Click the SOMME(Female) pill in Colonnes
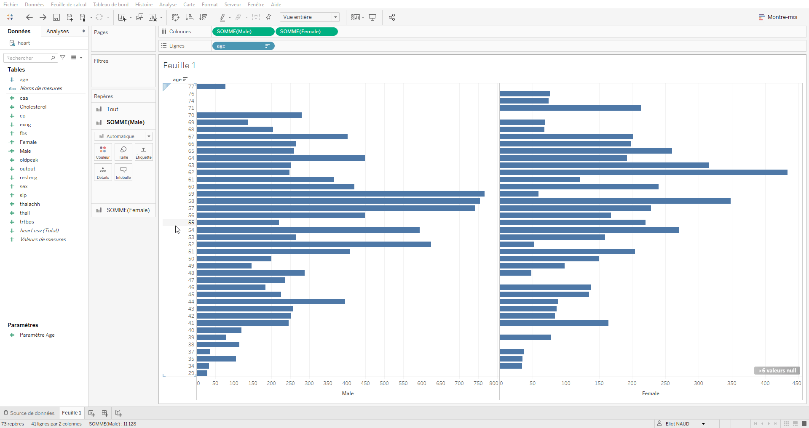809x428 pixels. point(306,32)
